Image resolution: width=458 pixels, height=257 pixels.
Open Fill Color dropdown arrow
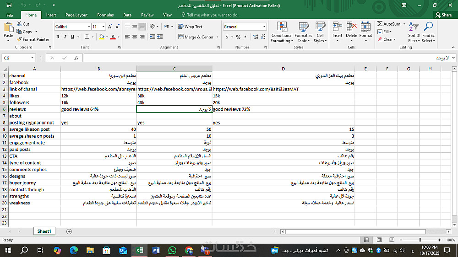coord(107,37)
